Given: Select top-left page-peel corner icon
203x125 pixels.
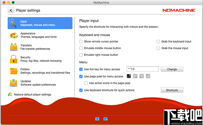Looking at the screenshot, I should click(x=148, y=76).
